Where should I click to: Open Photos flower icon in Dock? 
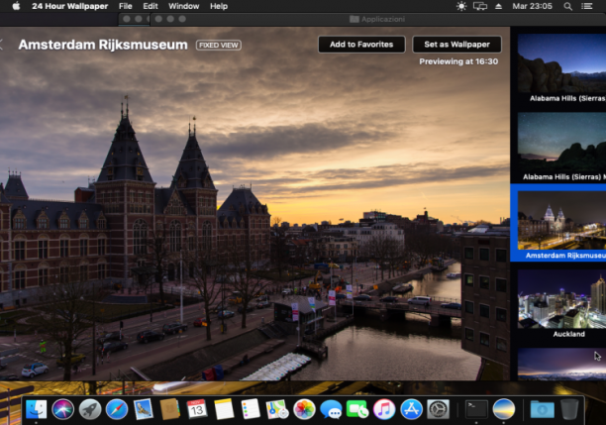[x=304, y=409]
